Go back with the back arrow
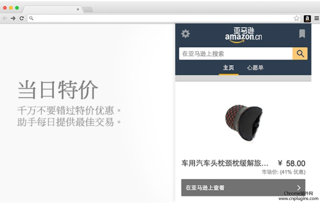The image size is (320, 203). (x=5, y=18)
